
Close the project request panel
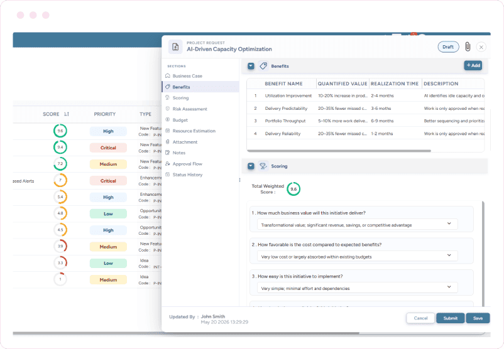(x=481, y=47)
